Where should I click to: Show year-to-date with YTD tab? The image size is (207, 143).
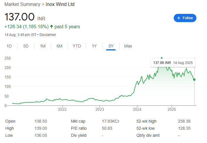[x=77, y=46]
